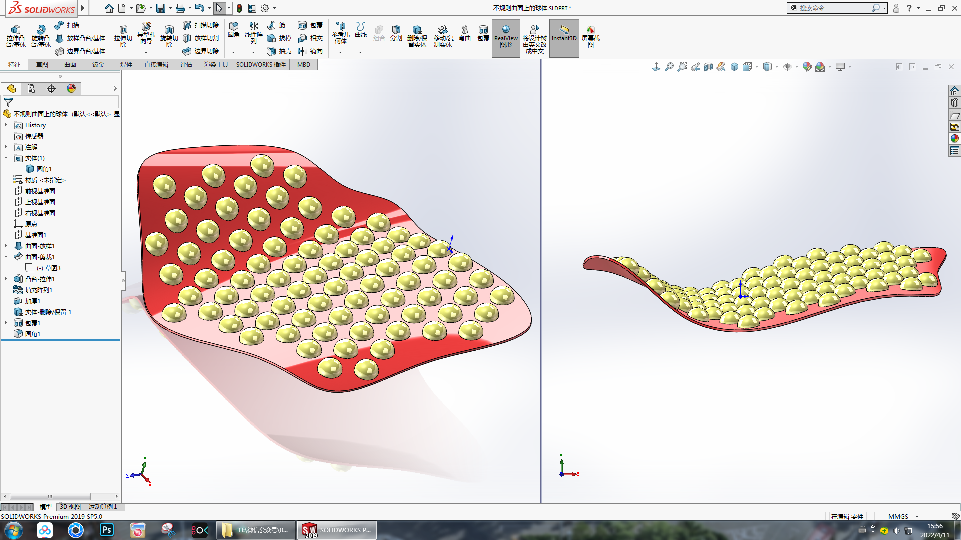Choose the 放样凸台/基体 loft tool
961x540 pixels.
[x=80, y=38]
